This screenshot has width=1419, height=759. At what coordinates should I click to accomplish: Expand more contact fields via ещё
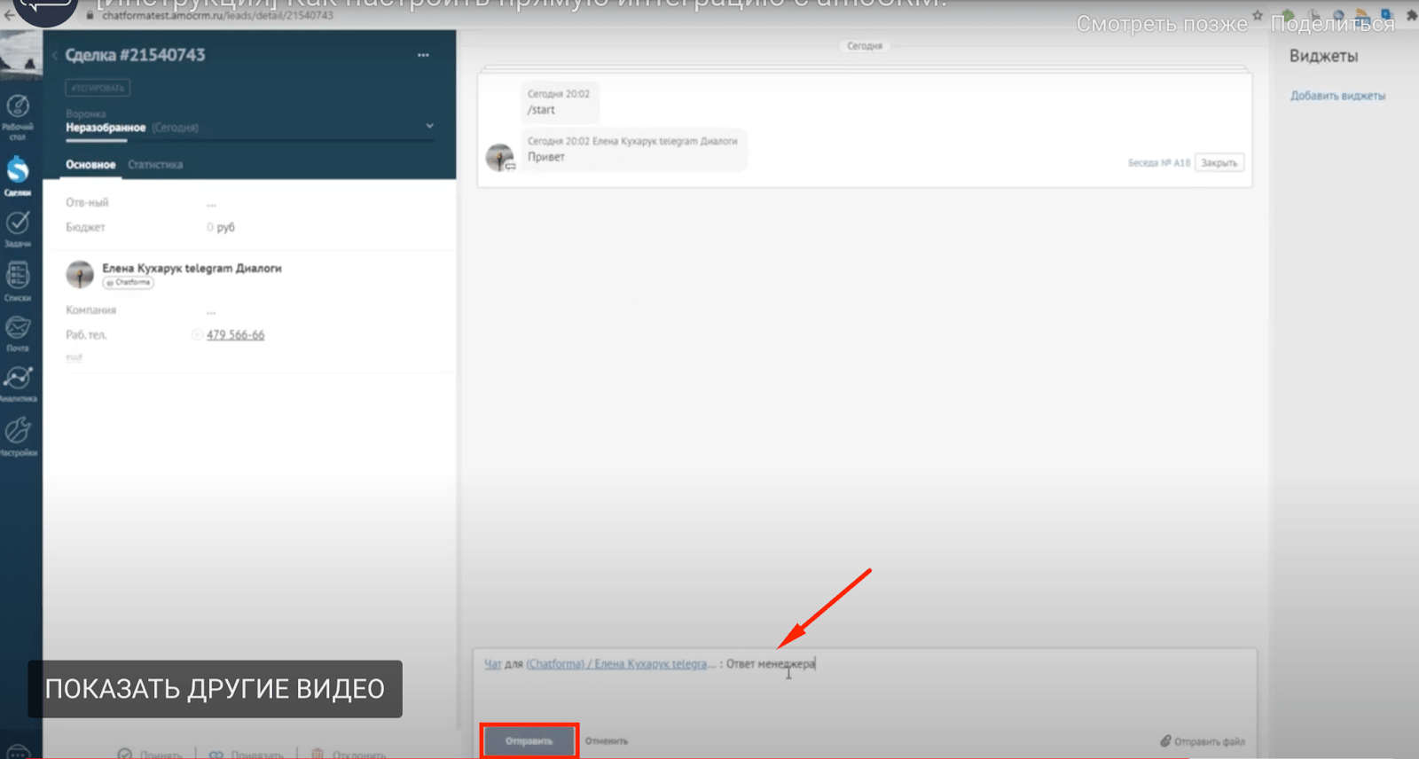point(74,357)
